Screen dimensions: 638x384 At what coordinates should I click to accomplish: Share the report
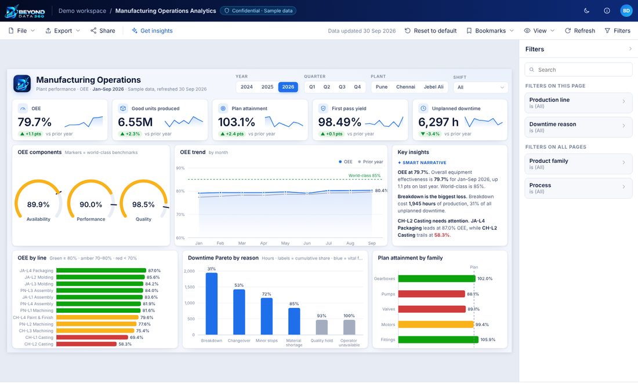[103, 31]
